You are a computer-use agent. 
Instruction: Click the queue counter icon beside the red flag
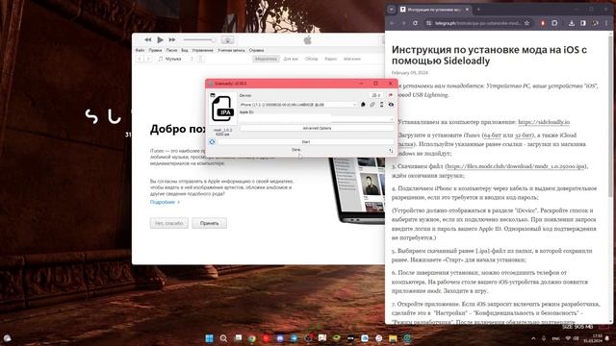(x=376, y=95)
